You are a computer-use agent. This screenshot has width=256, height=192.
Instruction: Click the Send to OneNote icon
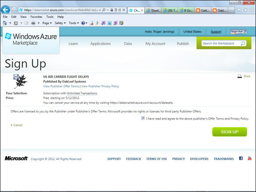coord(103,23)
